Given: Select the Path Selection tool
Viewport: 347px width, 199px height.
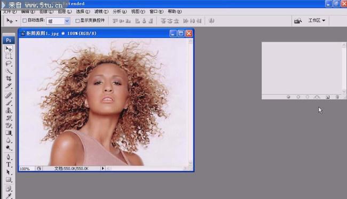Looking at the screenshot, I should (9, 172).
